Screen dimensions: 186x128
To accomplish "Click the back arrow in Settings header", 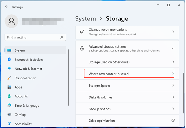I will [x=7, y=7].
